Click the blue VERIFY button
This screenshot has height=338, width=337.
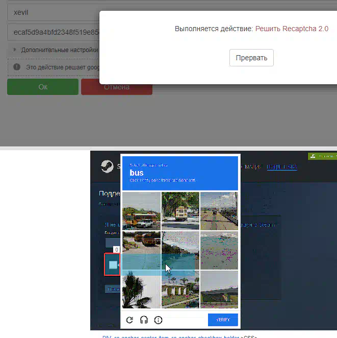223,320
